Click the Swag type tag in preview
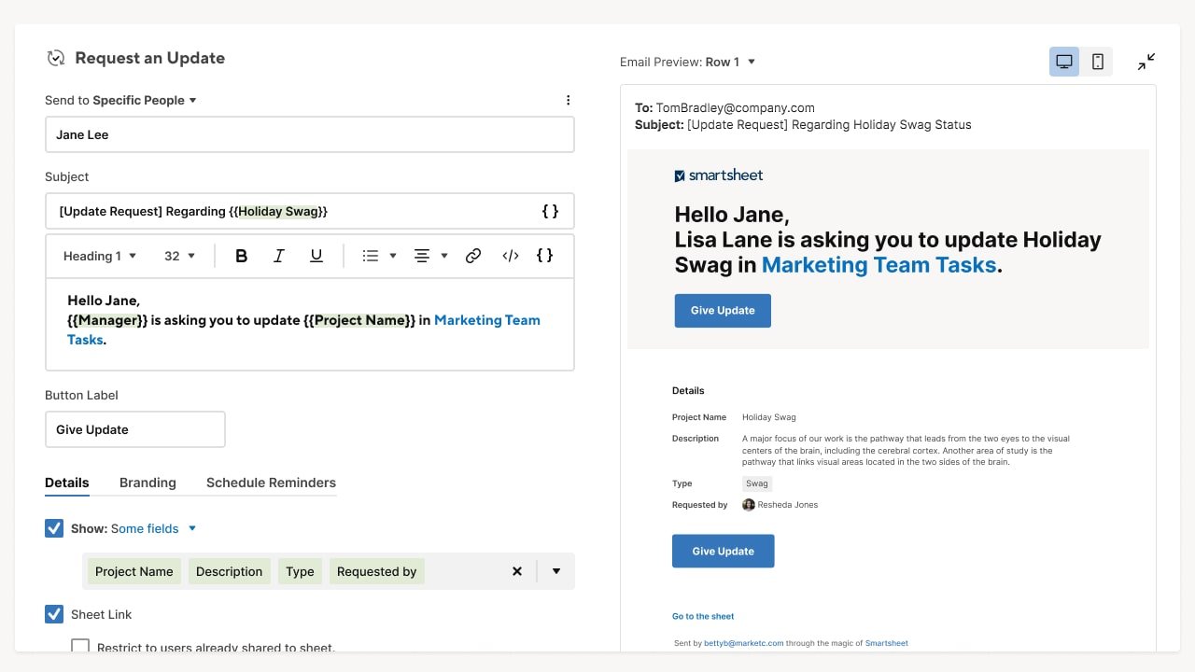Viewport: 1195px width, 672px height. tap(757, 483)
